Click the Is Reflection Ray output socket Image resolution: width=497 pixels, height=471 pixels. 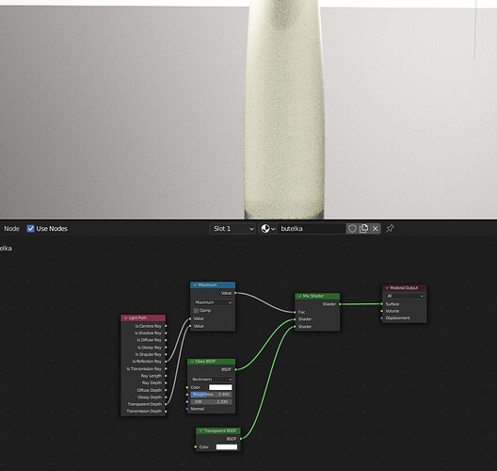pyautogui.click(x=166, y=362)
